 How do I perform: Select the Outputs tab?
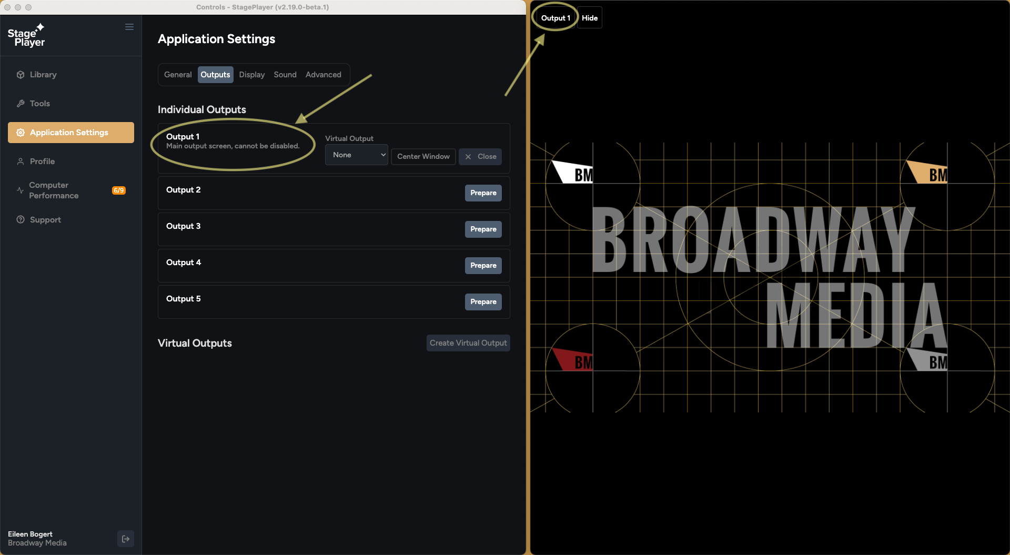click(x=215, y=75)
